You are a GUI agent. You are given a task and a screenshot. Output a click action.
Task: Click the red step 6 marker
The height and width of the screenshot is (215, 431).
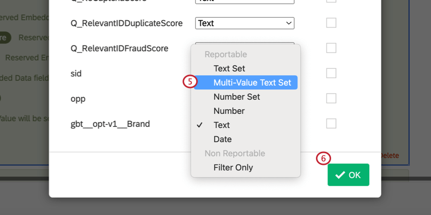tap(323, 158)
